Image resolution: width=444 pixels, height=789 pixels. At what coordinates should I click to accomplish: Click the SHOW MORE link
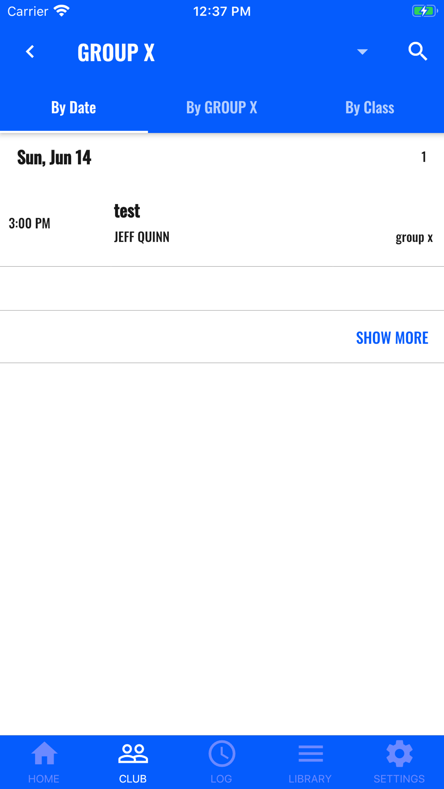point(392,338)
